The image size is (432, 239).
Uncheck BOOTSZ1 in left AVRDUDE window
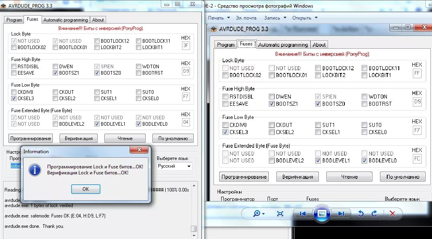tap(55, 73)
